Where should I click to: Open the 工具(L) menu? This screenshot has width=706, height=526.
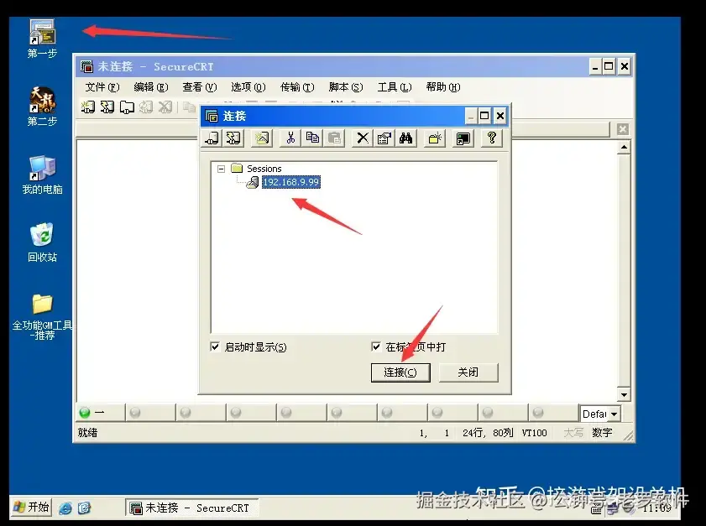[395, 87]
